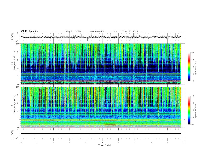Click the "-5" tick on ch.1(V) axis

(18, 41)
